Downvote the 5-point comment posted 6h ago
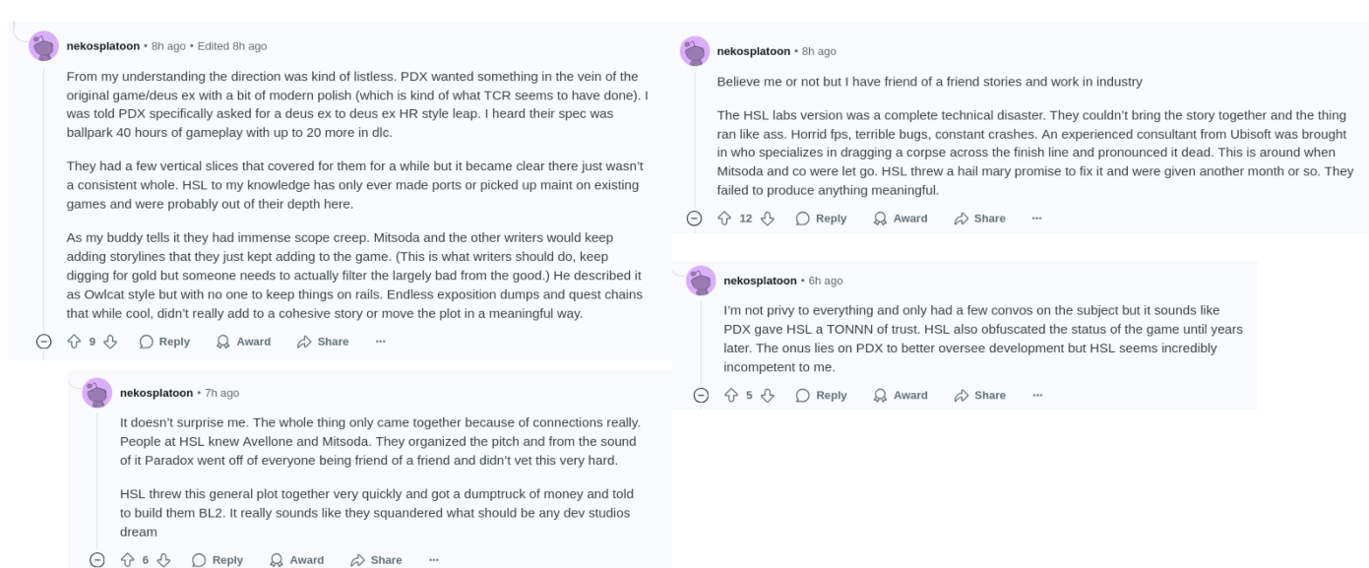The width and height of the screenshot is (1369, 568). coord(767,396)
